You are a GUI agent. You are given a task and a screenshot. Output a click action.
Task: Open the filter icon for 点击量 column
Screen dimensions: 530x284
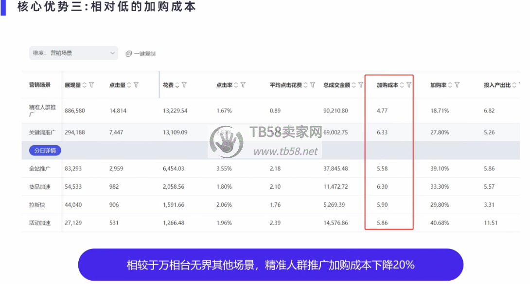point(136,85)
